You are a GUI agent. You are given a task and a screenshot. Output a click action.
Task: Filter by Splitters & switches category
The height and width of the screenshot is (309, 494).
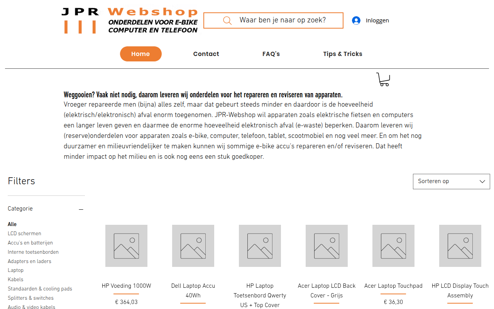(30, 298)
